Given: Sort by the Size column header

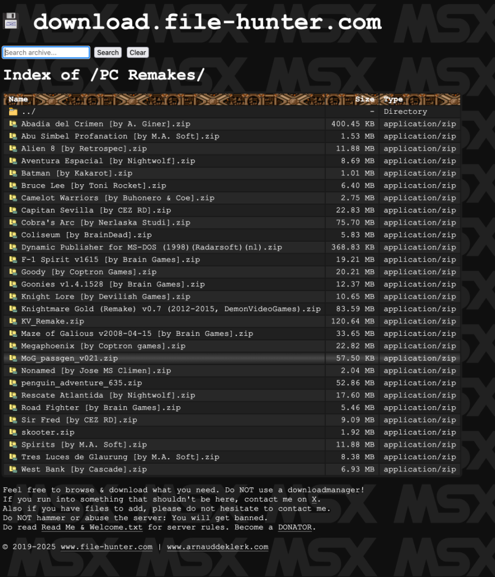Looking at the screenshot, I should pos(364,99).
